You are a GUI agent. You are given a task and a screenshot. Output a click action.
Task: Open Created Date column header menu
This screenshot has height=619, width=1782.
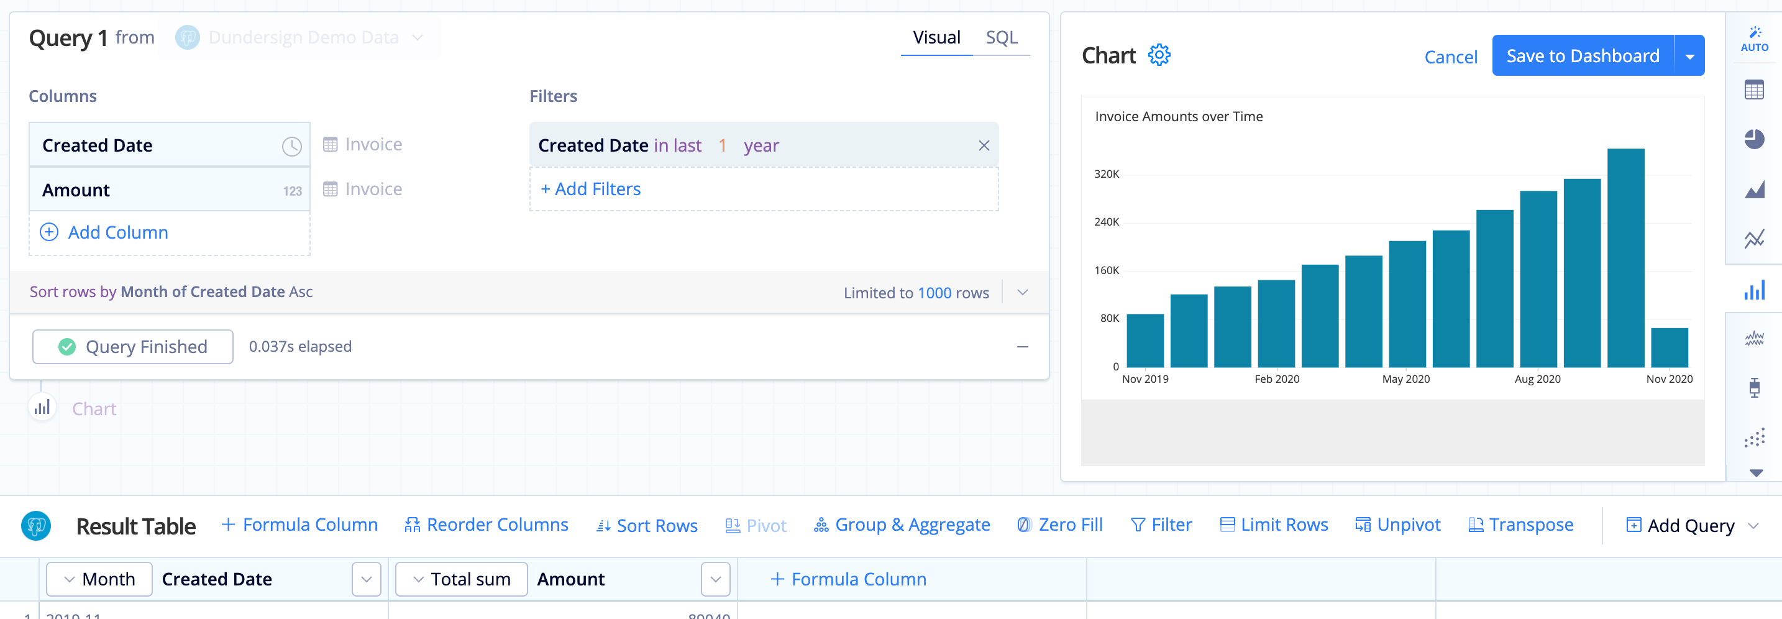366,579
